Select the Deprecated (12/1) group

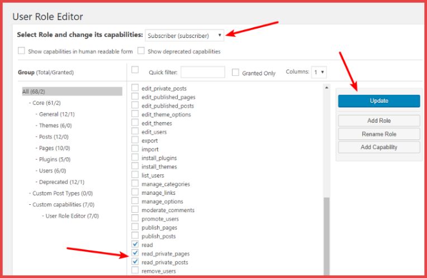coord(61,182)
